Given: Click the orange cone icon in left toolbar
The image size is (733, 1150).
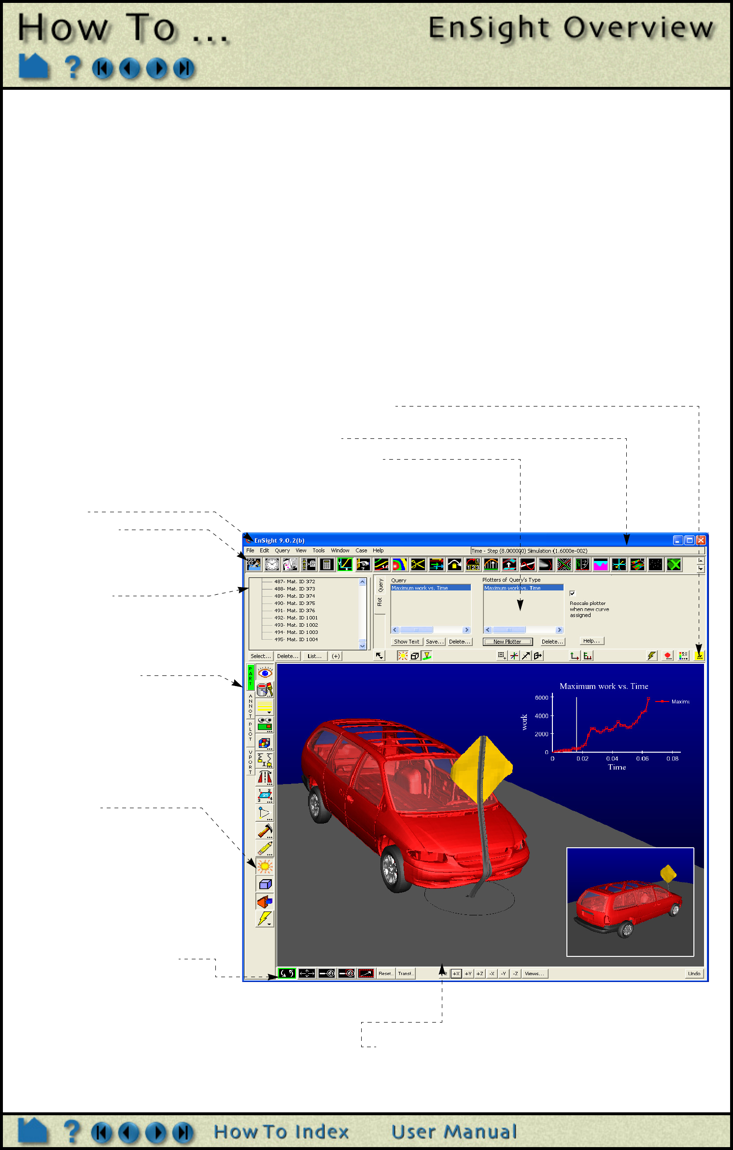Looking at the screenshot, I should pyautogui.click(x=265, y=901).
